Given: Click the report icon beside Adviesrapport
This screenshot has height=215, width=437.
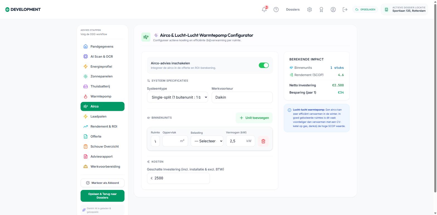Looking at the screenshot, I should click(x=86, y=157).
